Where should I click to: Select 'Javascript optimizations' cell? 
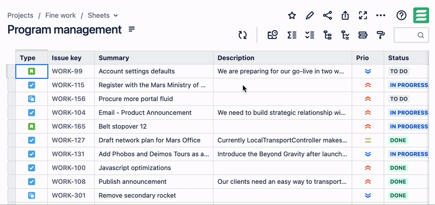click(154, 168)
